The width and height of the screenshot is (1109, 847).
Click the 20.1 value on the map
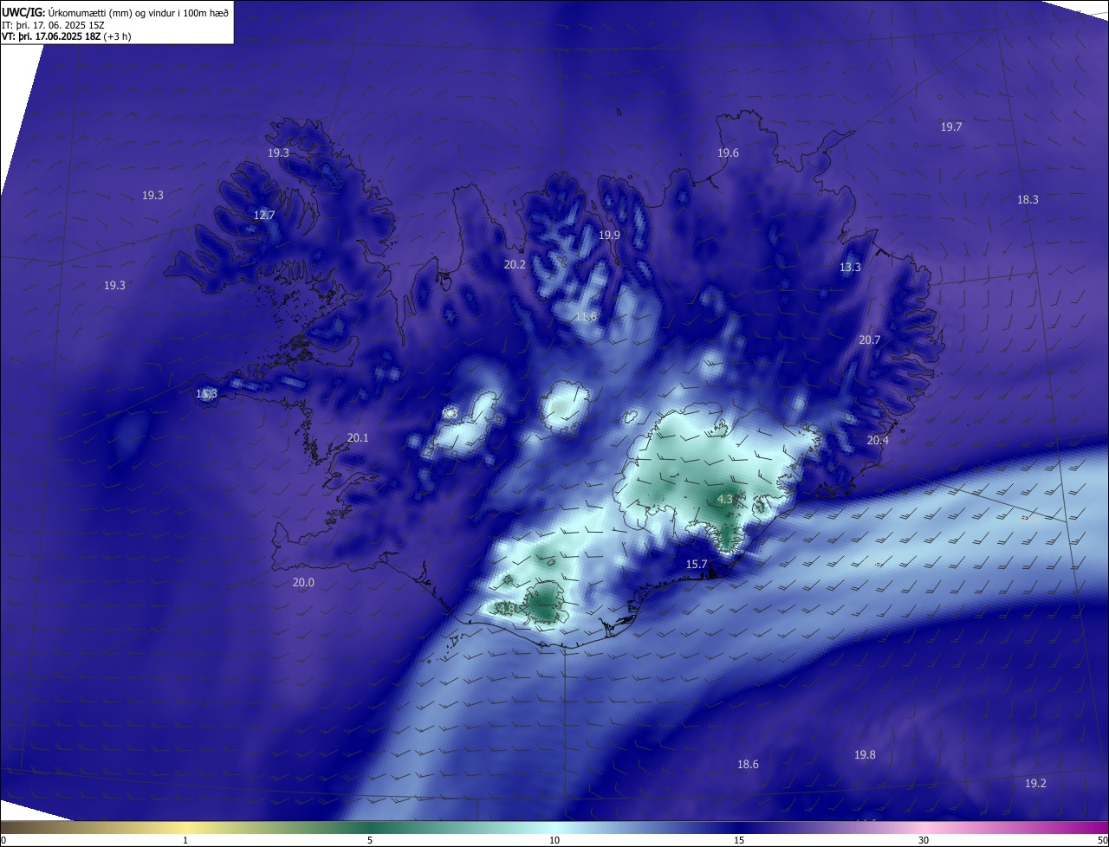click(358, 437)
